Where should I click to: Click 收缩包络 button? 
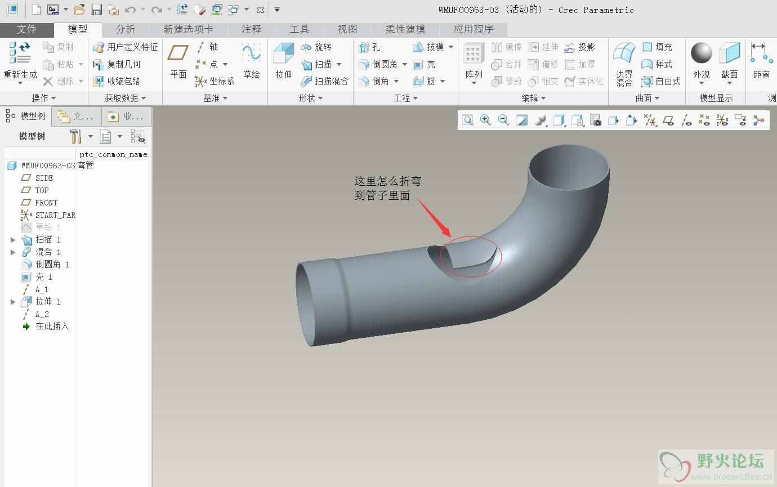(117, 81)
